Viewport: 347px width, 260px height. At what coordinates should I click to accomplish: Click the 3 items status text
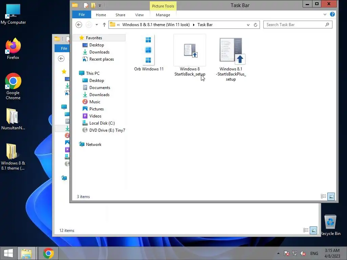pos(83,197)
